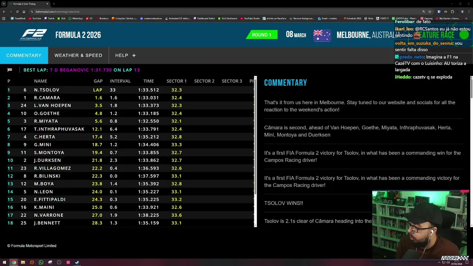
Task: Bookmark this page with the star icon
Action: tap(429, 11)
